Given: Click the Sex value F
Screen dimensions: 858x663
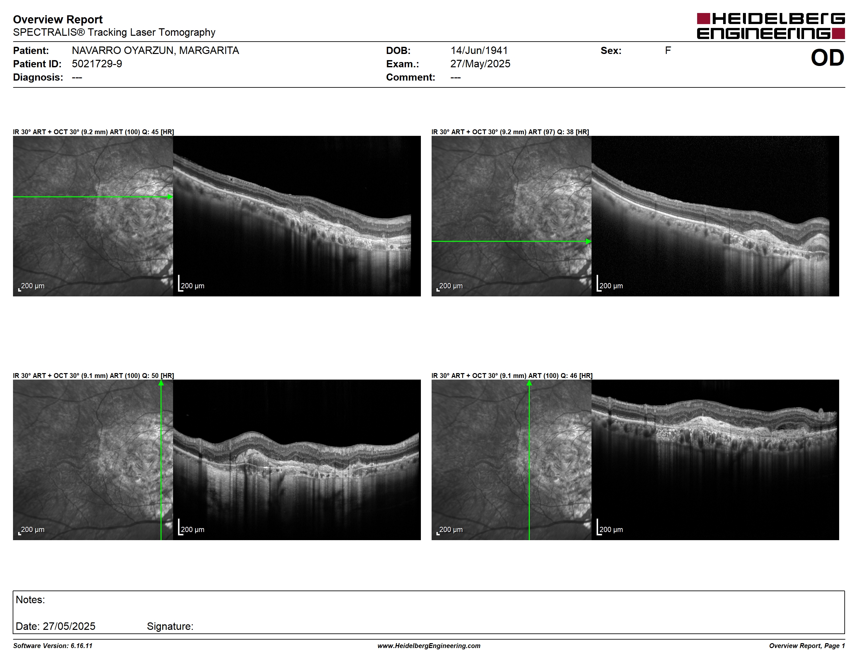Looking at the screenshot, I should pyautogui.click(x=668, y=50).
